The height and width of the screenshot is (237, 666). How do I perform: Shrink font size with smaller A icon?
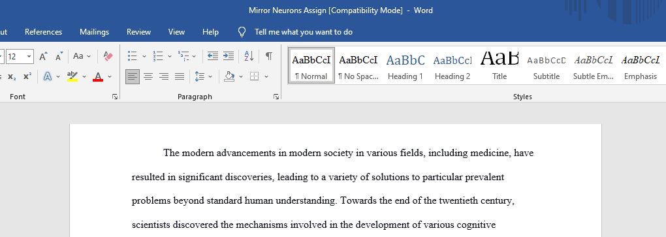(59, 56)
